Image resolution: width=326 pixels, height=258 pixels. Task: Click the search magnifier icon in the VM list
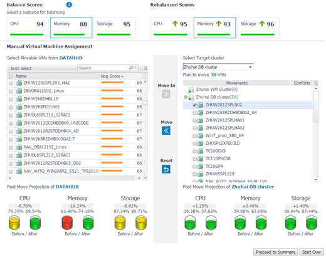(131, 68)
